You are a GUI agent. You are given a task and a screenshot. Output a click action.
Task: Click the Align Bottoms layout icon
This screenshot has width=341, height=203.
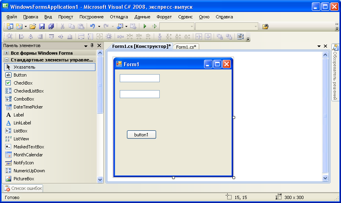pos(70,37)
